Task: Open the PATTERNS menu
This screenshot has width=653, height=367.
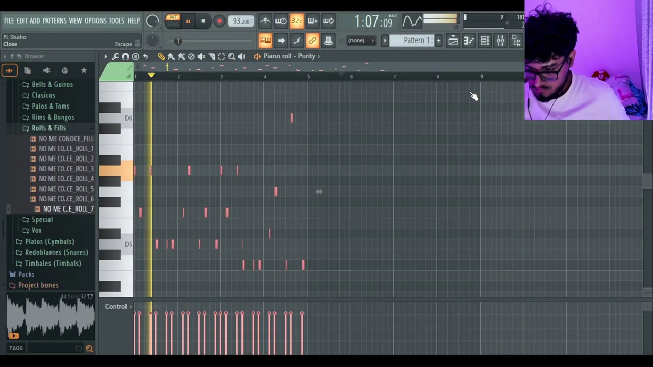Action: 55,21
